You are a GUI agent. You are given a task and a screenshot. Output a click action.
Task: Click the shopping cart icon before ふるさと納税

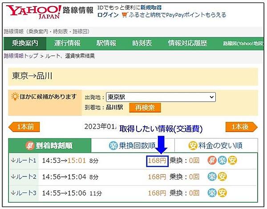125,15
